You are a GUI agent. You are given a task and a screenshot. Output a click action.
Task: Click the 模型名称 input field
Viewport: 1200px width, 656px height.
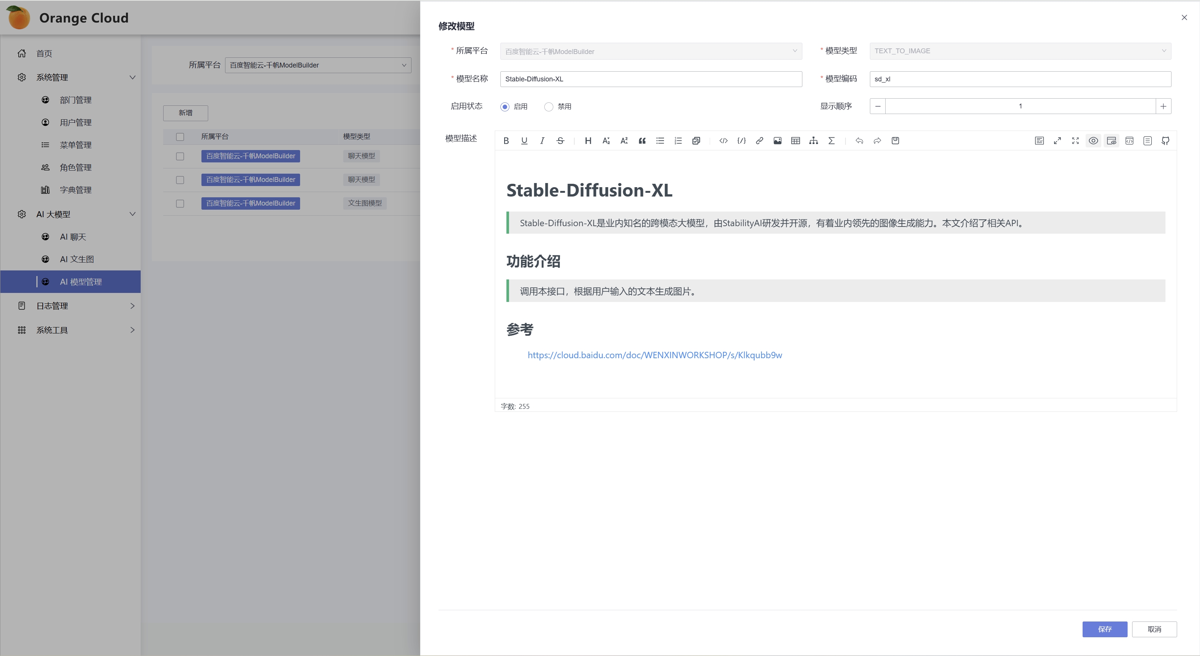651,79
